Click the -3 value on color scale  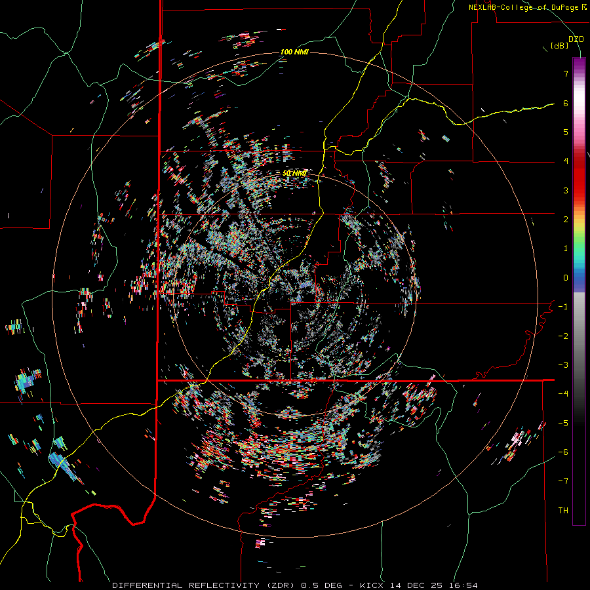[563, 365]
